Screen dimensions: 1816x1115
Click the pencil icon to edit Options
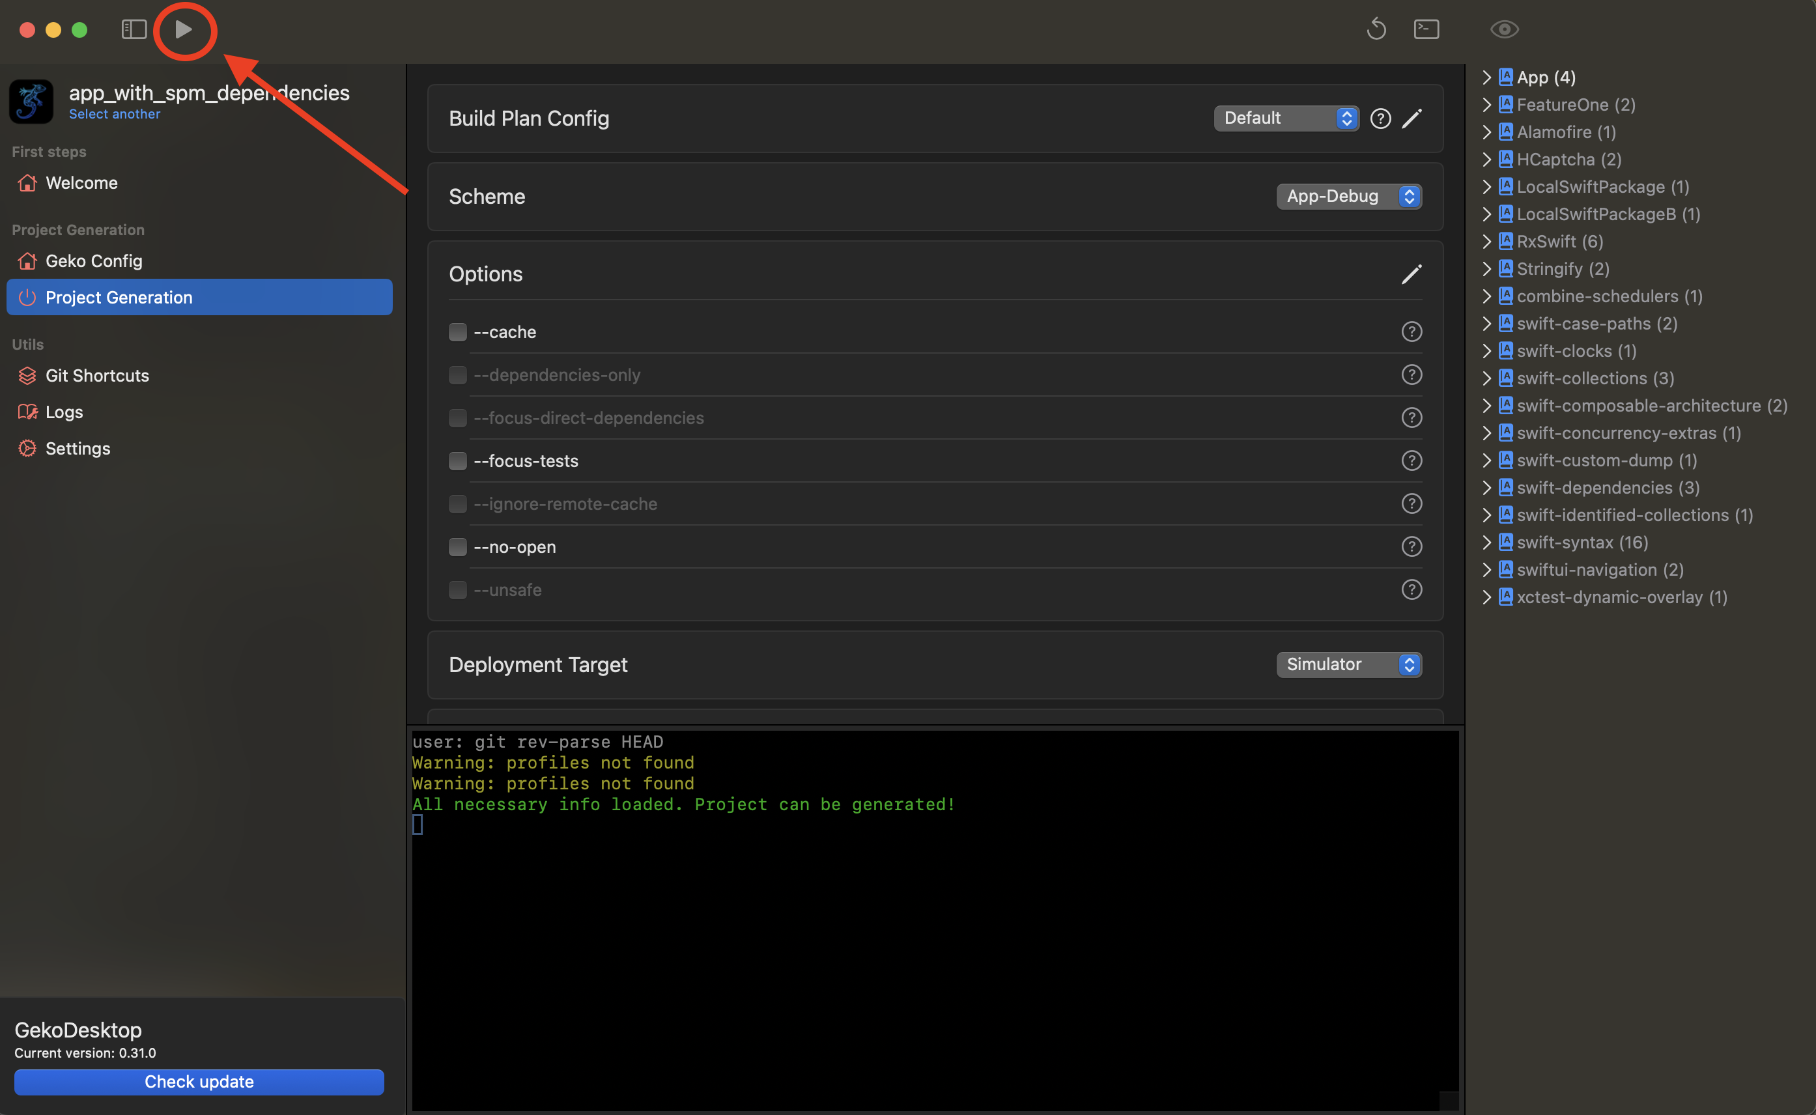[1412, 274]
